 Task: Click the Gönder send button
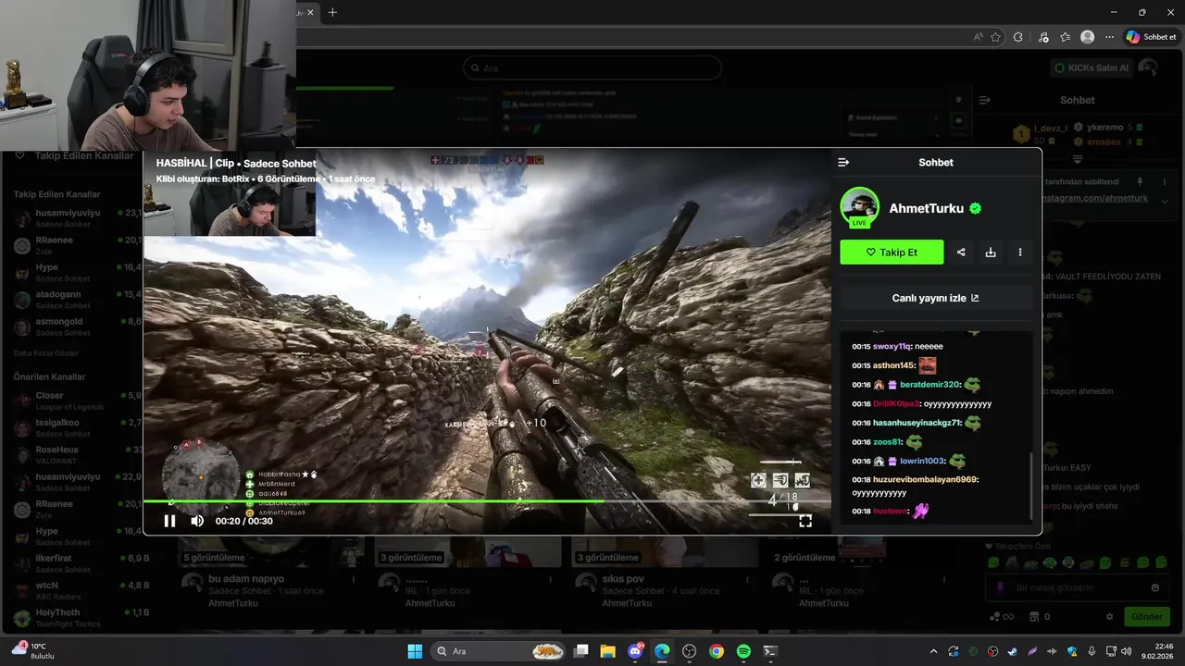(1146, 617)
